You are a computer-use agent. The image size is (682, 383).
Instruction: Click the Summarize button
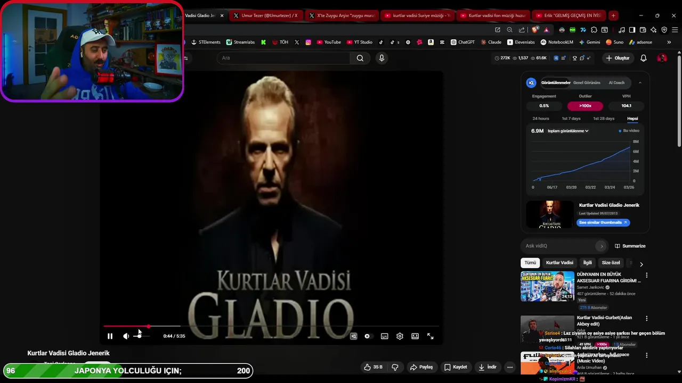point(630,246)
